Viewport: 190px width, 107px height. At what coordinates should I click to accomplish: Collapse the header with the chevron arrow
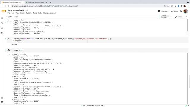(x=186, y=17)
